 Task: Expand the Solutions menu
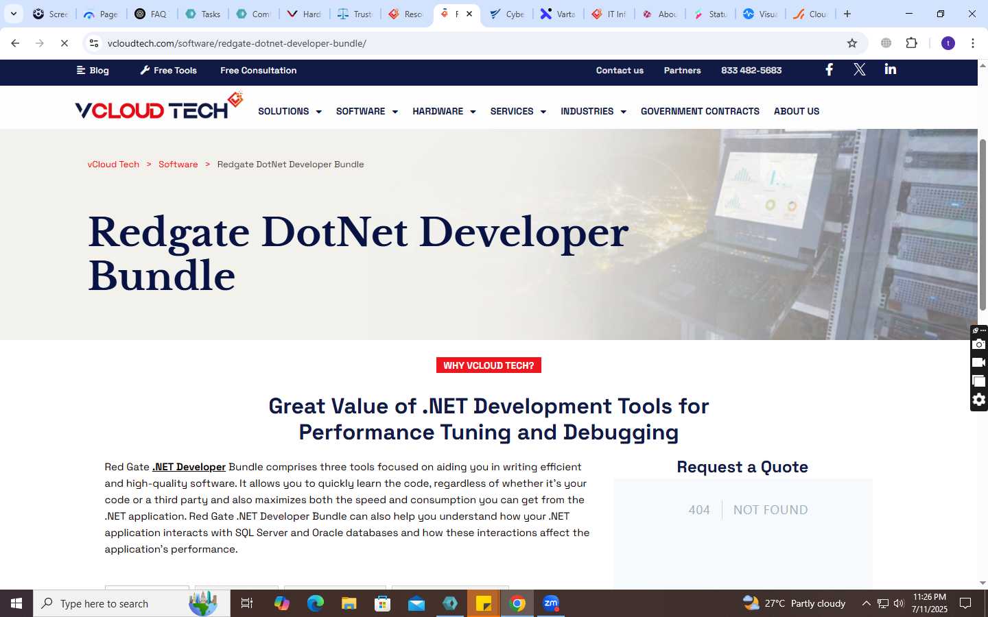[x=290, y=111]
